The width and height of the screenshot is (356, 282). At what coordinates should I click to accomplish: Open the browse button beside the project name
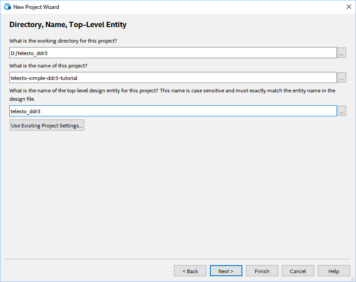point(342,78)
